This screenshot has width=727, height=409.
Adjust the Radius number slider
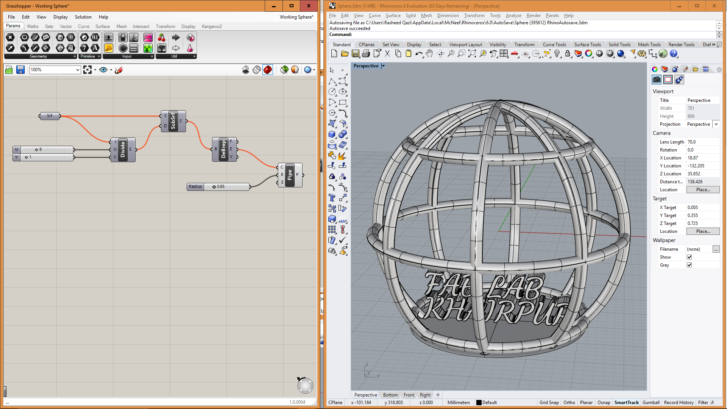point(214,187)
